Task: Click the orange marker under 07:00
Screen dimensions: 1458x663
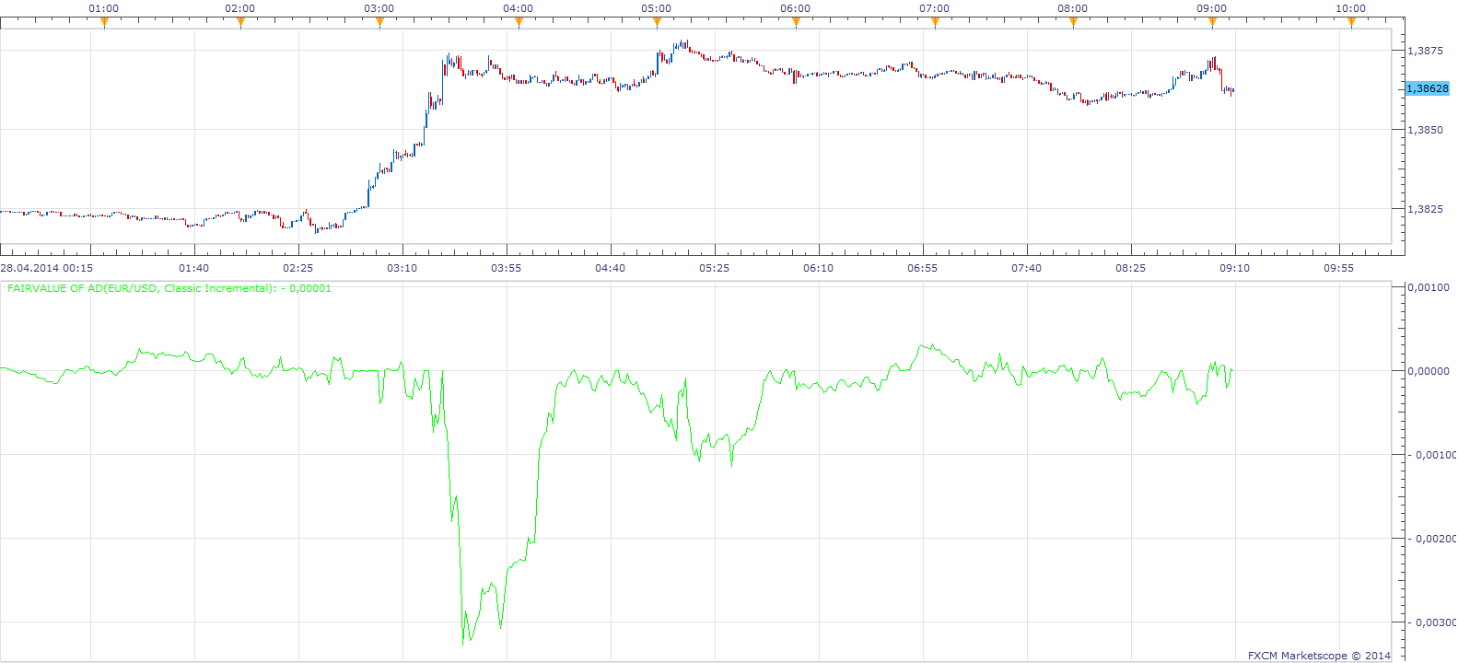Action: [x=935, y=23]
